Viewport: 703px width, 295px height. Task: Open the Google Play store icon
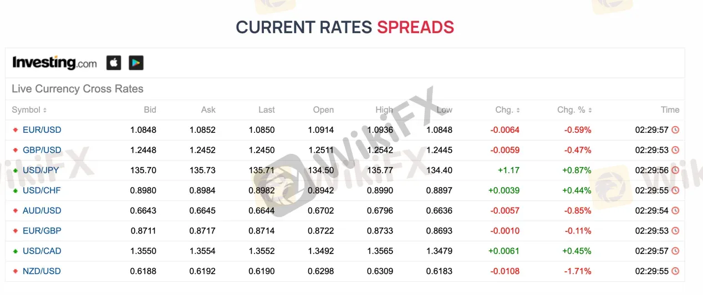coord(136,63)
